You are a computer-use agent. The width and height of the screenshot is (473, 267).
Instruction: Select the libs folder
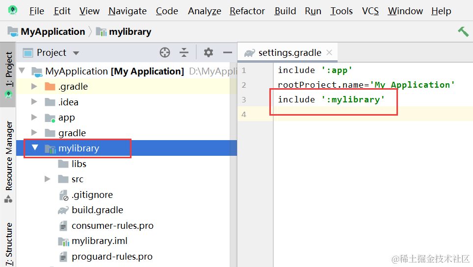pos(127,164)
